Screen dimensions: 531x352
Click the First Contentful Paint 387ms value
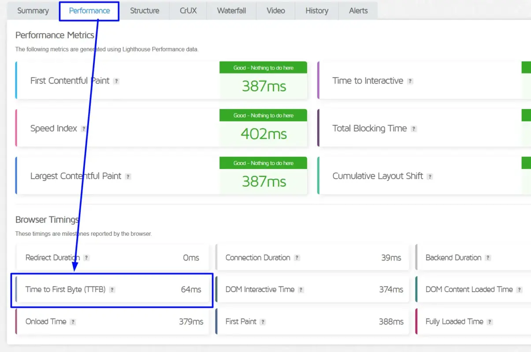[x=264, y=86]
